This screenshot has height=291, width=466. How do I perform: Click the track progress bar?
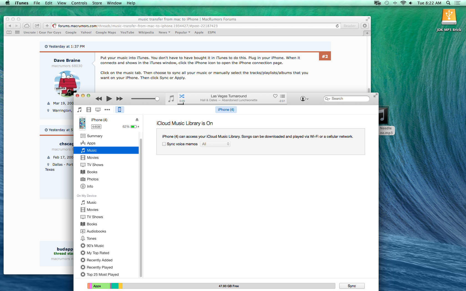tap(232, 104)
